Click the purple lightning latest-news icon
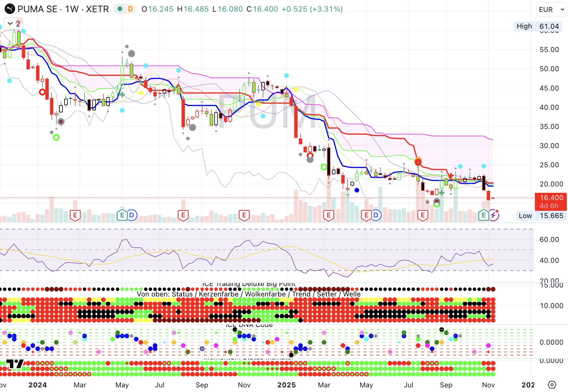Image resolution: width=568 pixels, height=392 pixels. [x=493, y=215]
